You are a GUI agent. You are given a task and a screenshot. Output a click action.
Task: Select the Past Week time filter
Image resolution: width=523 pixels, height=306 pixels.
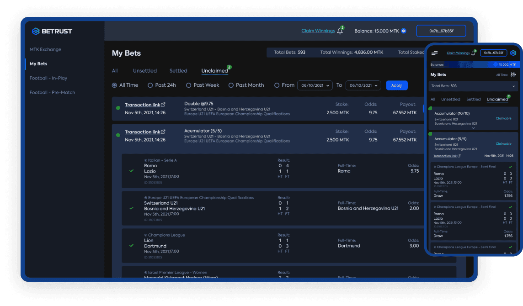point(188,85)
